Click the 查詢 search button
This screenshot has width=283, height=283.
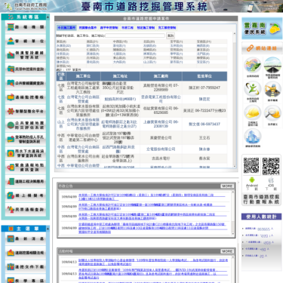[171, 35]
